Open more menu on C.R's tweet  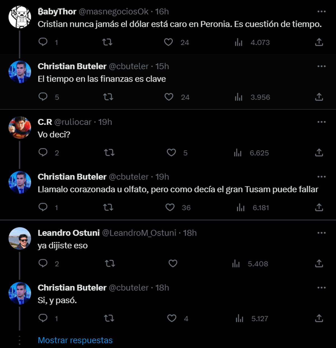coord(321,122)
